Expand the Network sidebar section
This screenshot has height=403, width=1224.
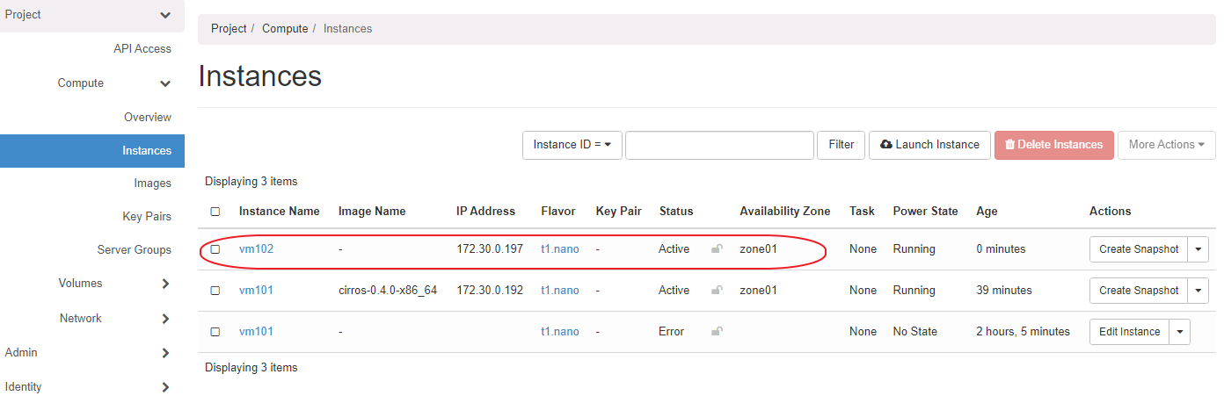165,319
